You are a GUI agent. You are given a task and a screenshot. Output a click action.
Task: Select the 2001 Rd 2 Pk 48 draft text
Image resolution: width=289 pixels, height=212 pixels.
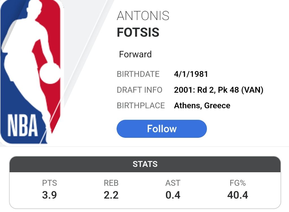tap(218, 90)
